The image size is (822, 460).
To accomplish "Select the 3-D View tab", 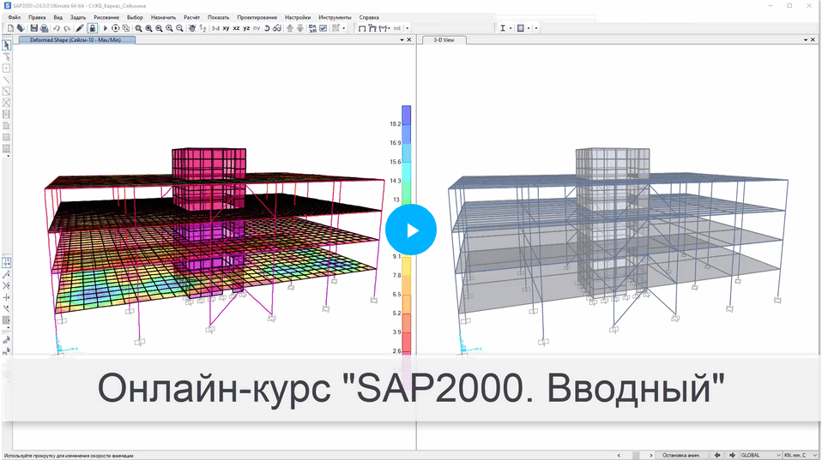I will click(x=444, y=39).
